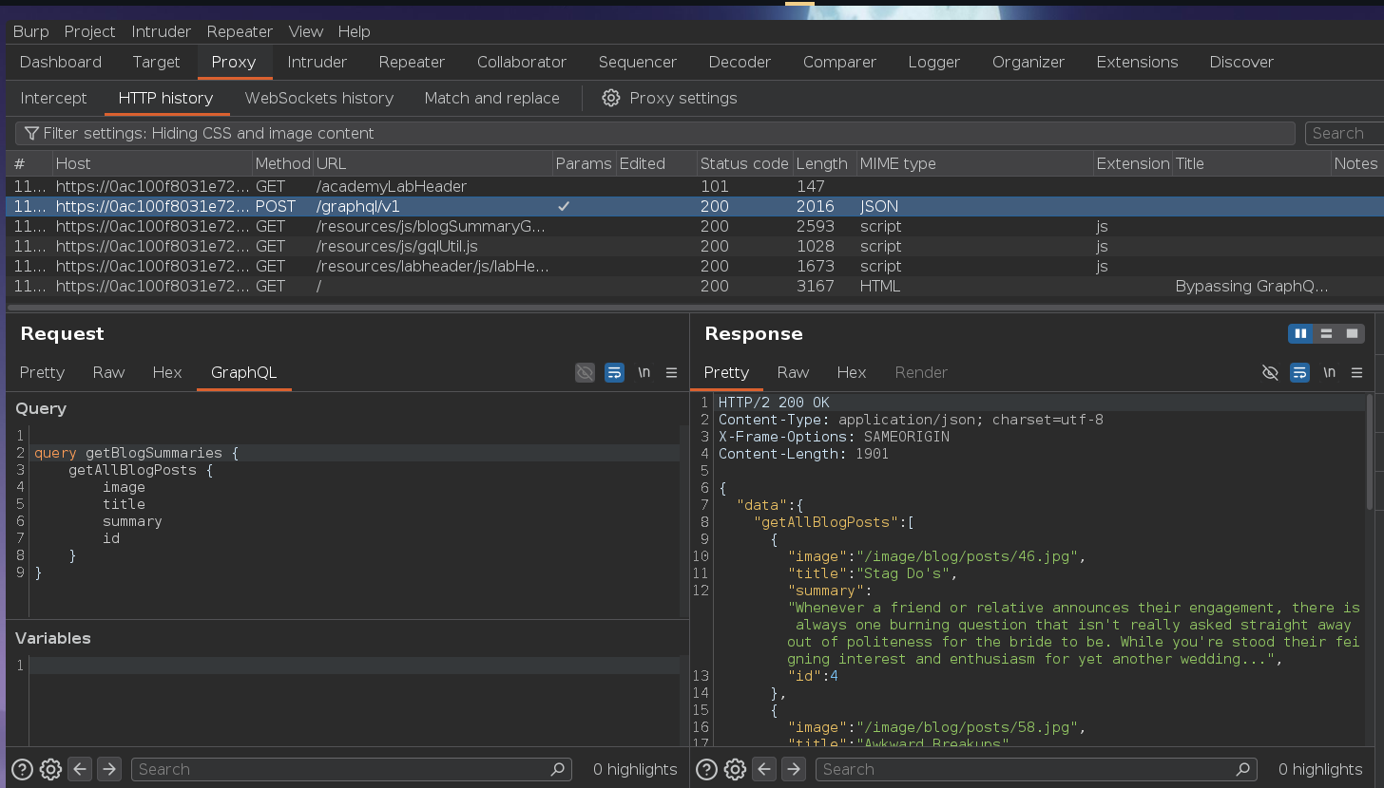Switch to the Intercept sub-tab

click(x=53, y=98)
